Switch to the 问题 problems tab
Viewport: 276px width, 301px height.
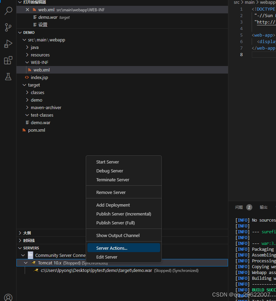point(239,207)
